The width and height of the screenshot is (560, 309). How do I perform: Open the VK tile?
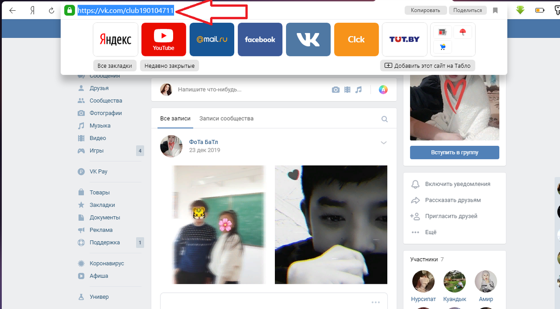[308, 40]
